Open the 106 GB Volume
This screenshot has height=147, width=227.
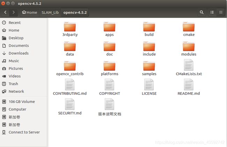(x=23, y=102)
